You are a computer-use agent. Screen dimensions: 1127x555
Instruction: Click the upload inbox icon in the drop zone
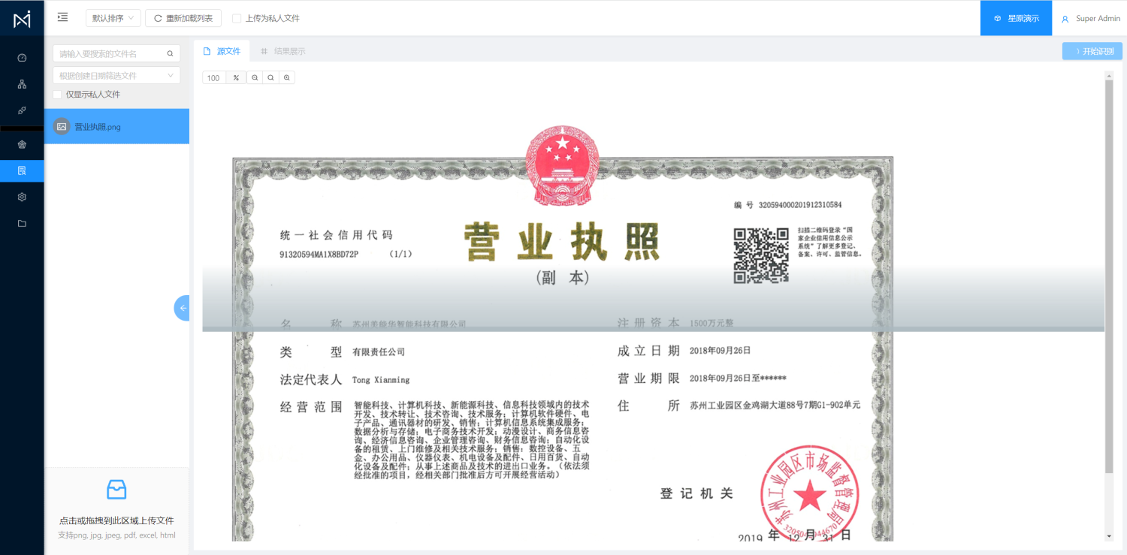(116, 490)
